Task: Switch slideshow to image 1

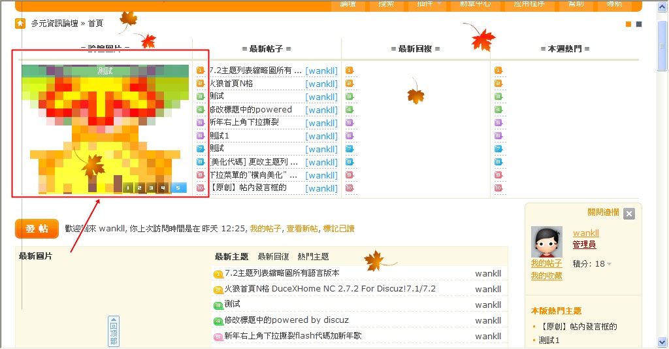Action: click(x=128, y=188)
